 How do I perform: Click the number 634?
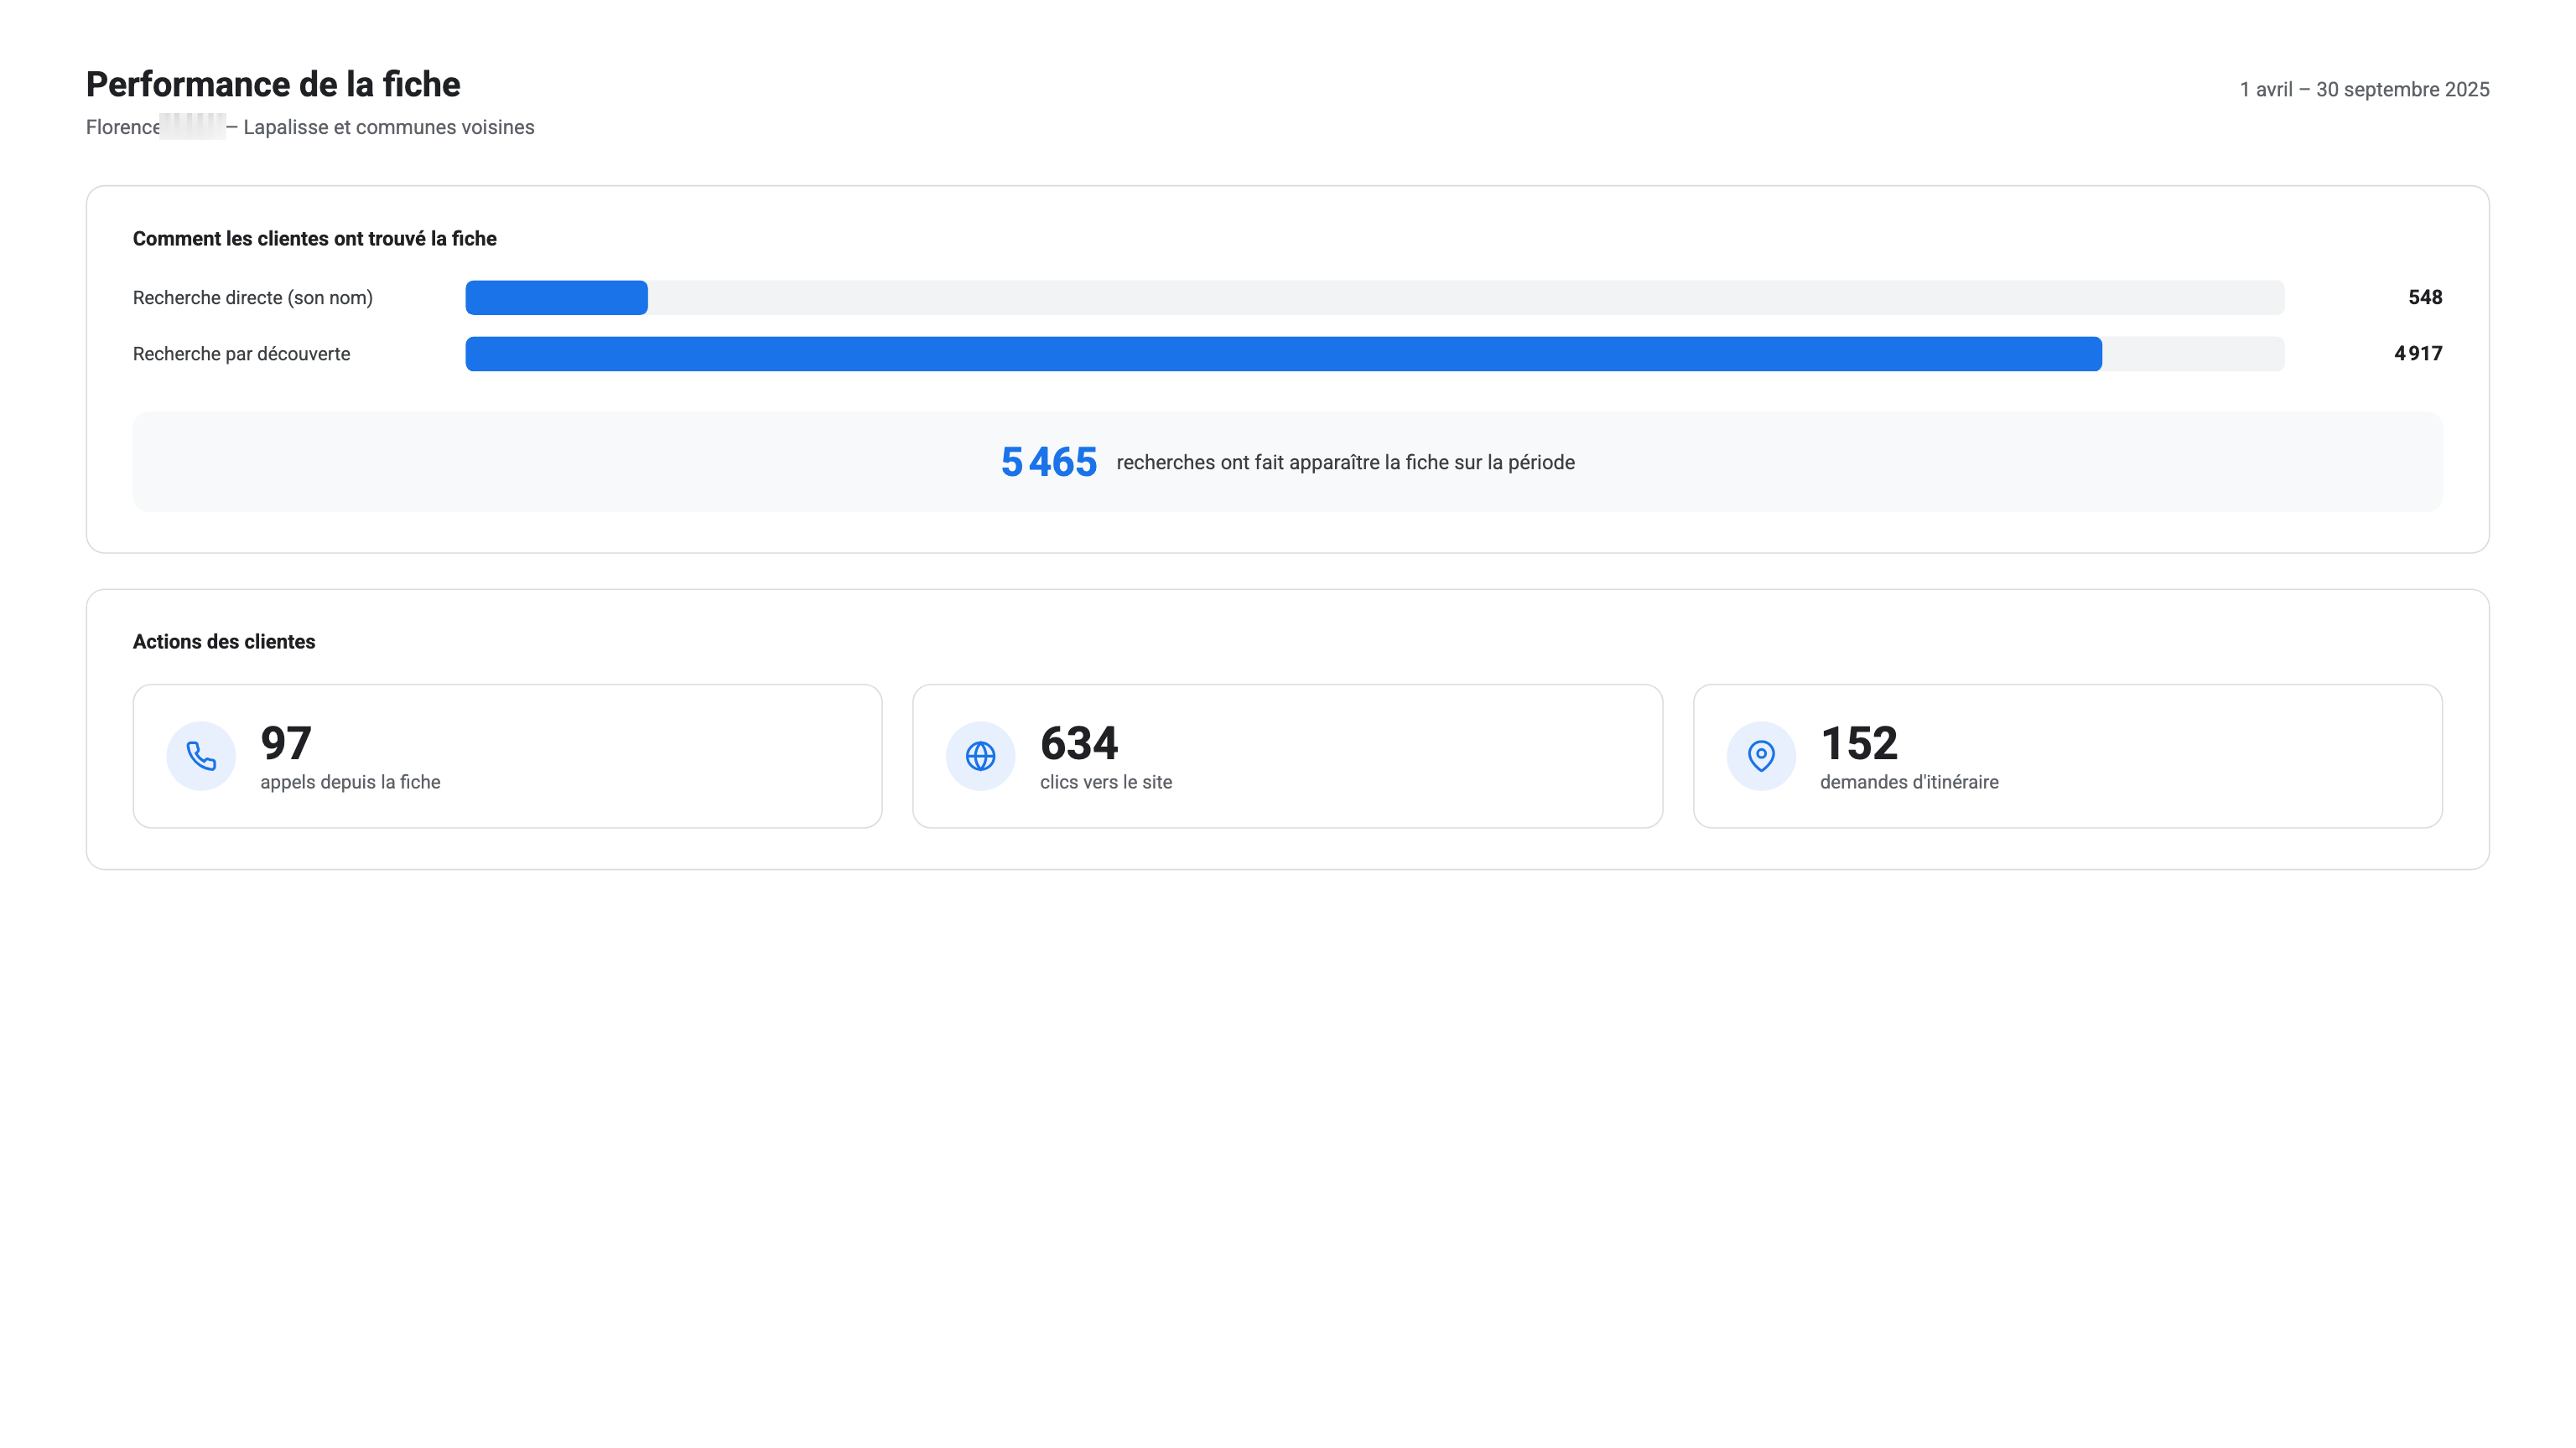tap(1079, 742)
